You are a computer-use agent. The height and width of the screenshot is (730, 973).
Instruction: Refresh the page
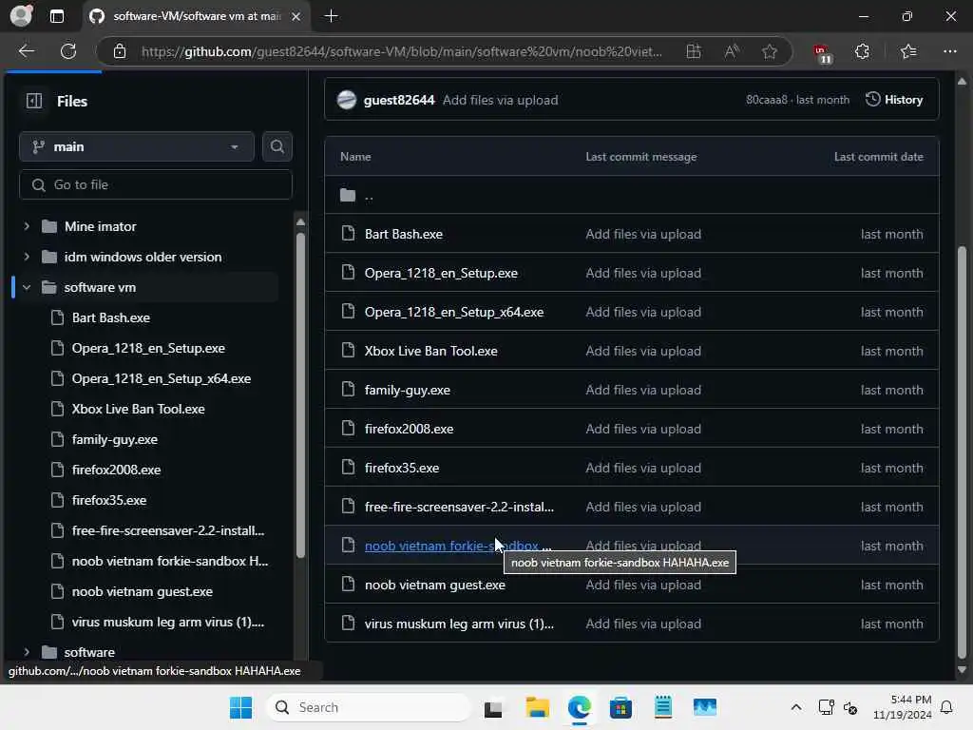68,51
